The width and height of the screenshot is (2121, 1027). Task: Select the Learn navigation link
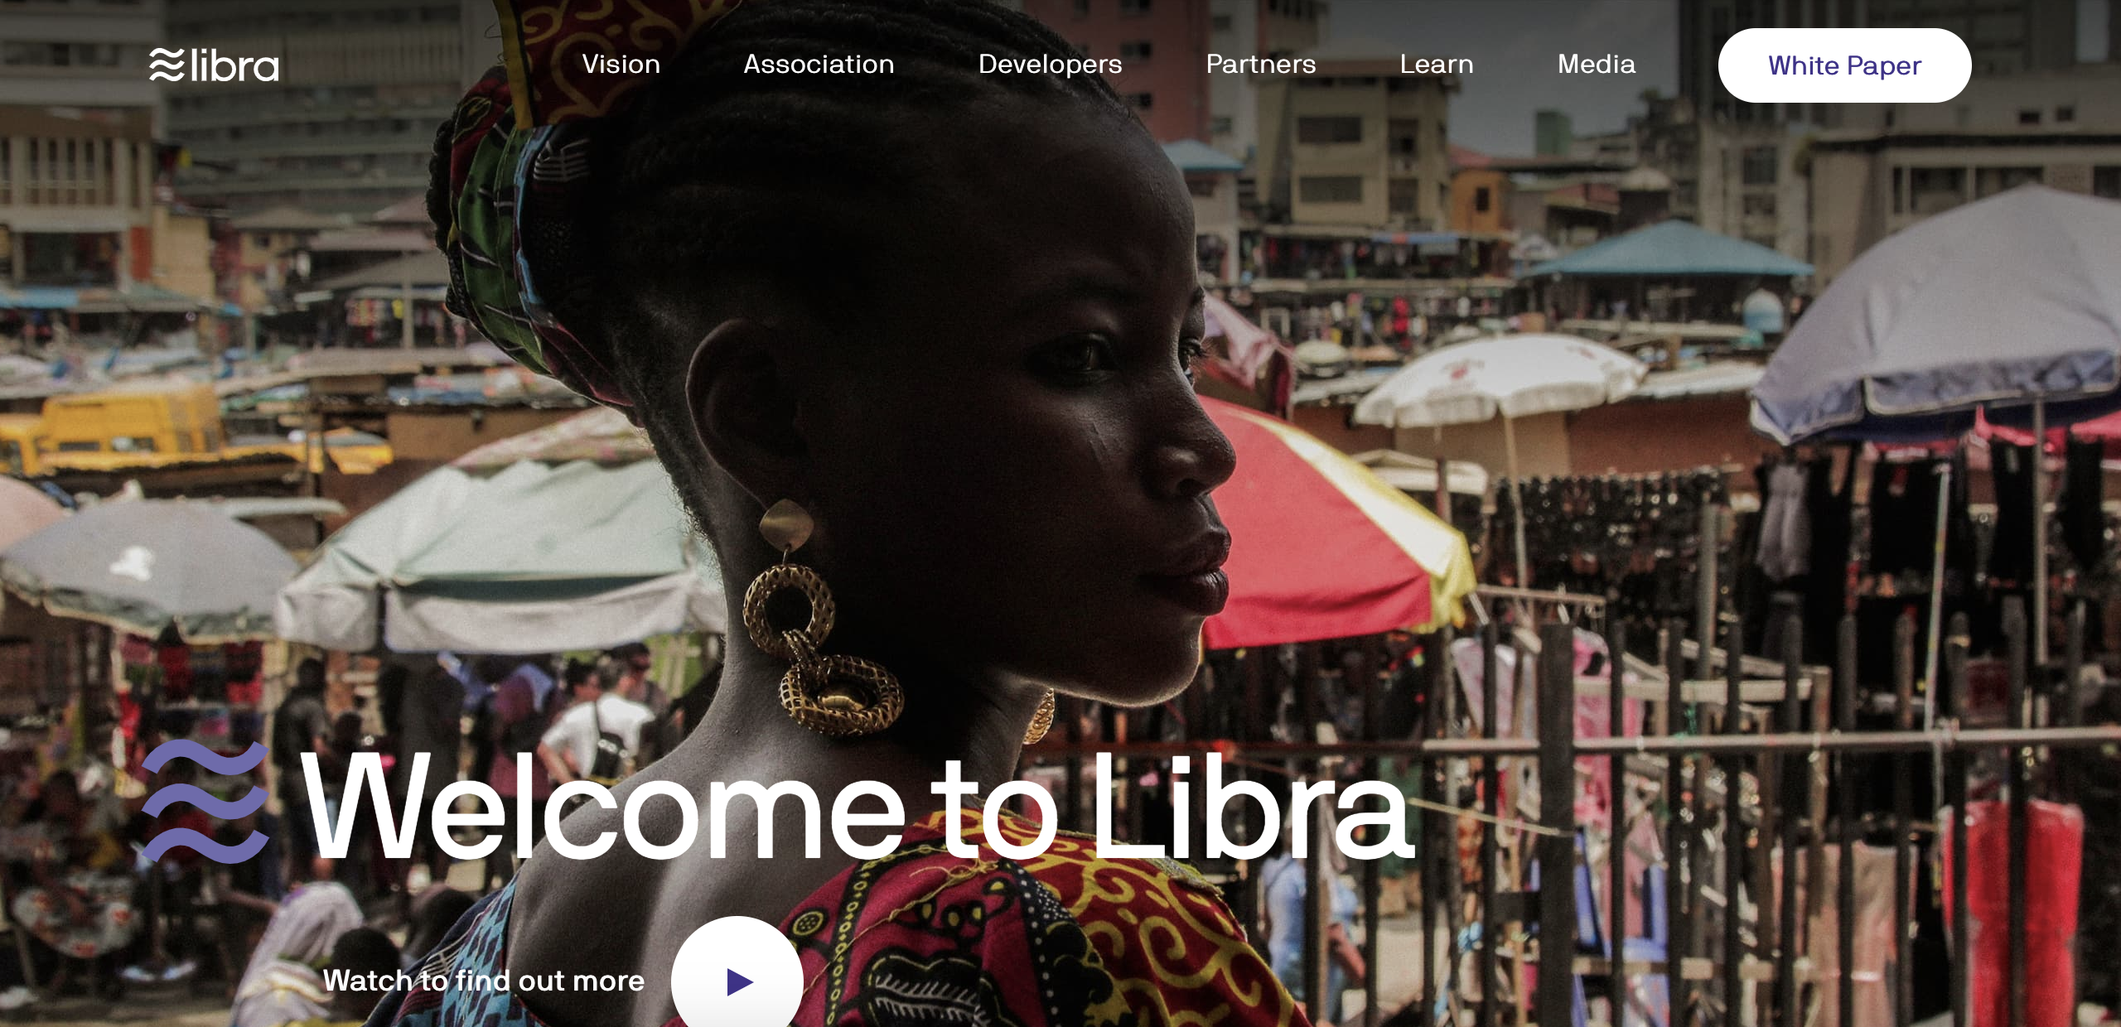tap(1437, 64)
